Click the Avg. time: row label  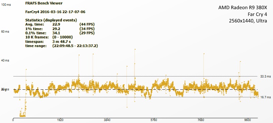pos(35,24)
